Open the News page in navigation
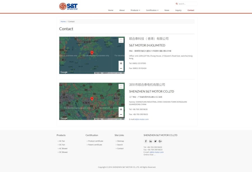Viewport: 252px width, 172px height. click(167, 10)
